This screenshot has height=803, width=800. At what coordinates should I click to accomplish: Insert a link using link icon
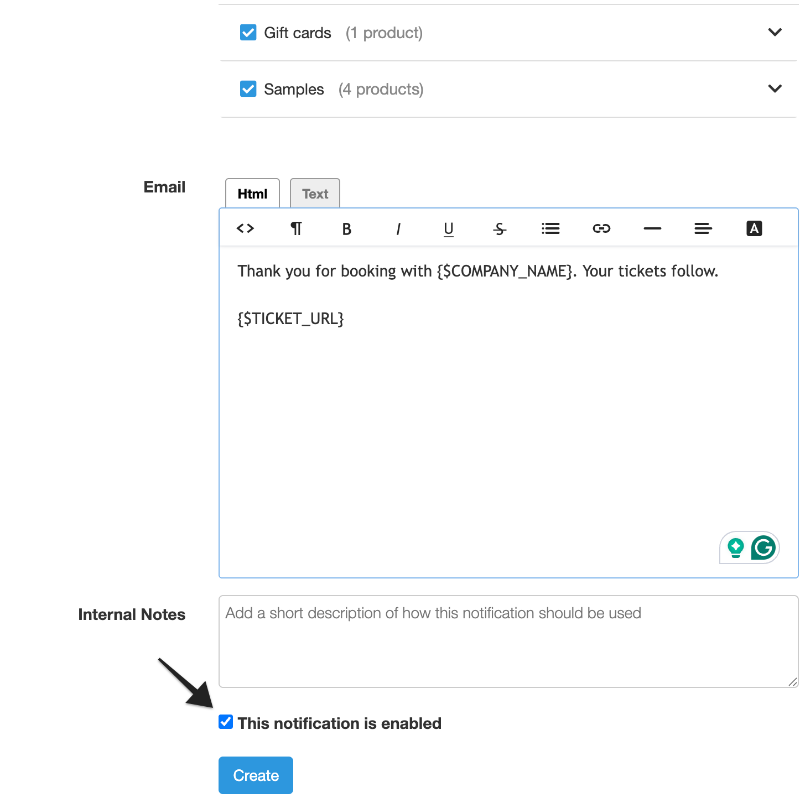601,228
